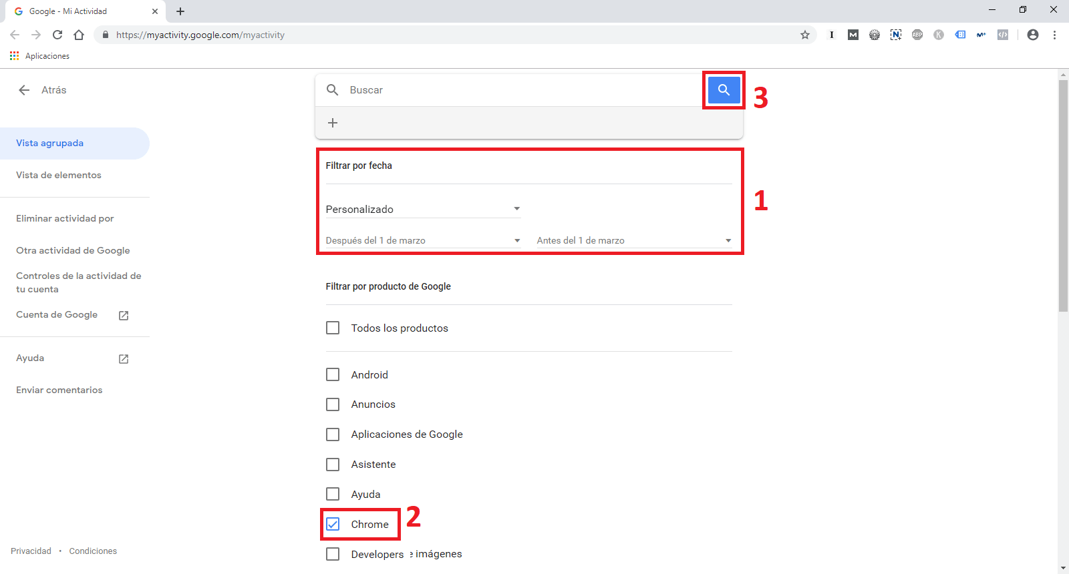Click the plus icon under the search bar
The height and width of the screenshot is (574, 1069).
[333, 123]
